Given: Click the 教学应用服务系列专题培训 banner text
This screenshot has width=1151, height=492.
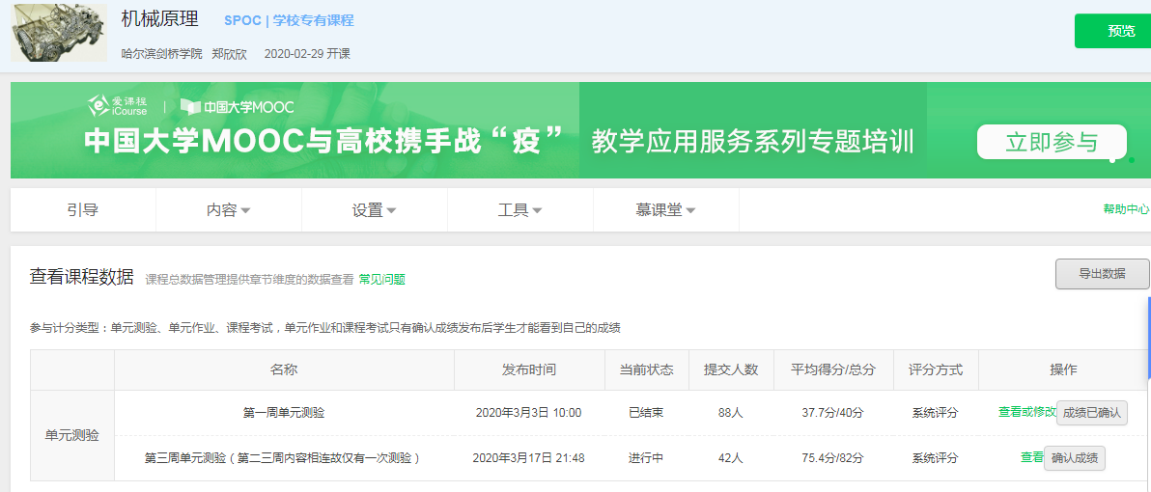Looking at the screenshot, I should point(752,142).
